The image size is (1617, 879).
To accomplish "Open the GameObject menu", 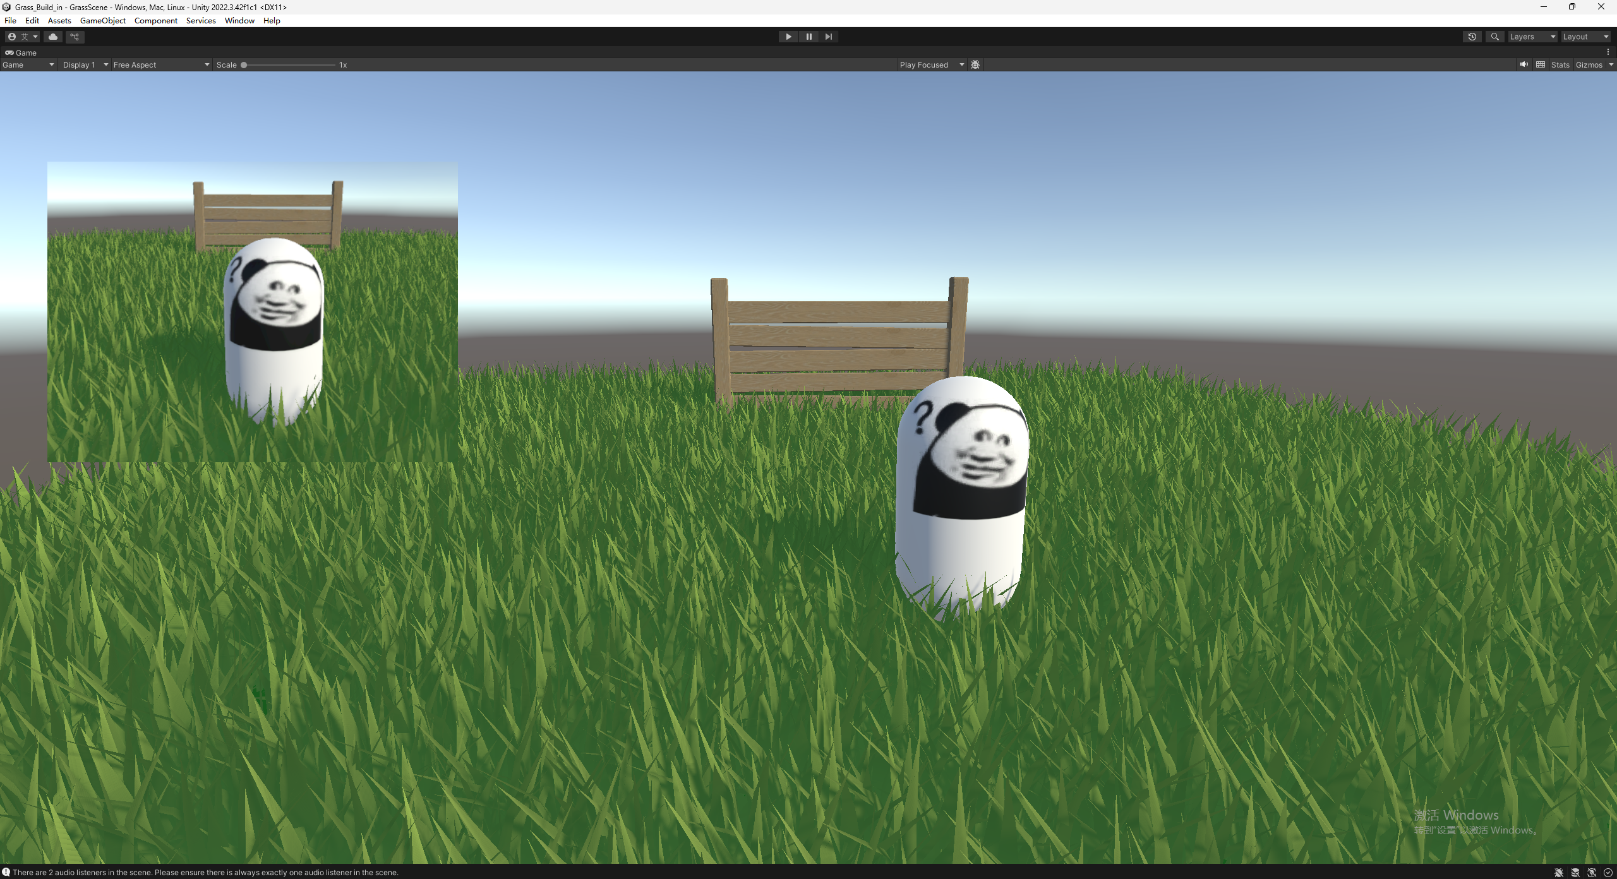I will [x=102, y=20].
